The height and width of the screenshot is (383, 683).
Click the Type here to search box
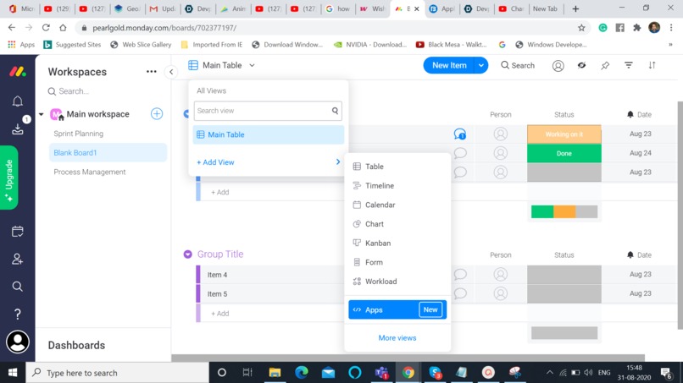pos(118,373)
